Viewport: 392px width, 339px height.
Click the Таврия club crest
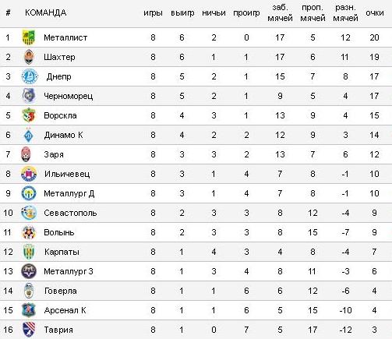[29, 330]
